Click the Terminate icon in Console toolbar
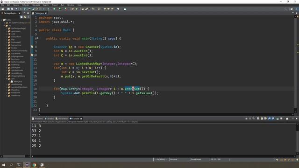Image resolution: width=299 pixels, height=168 pixels. point(246,119)
